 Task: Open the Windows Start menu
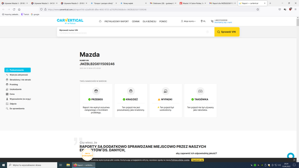click(x=4, y=165)
